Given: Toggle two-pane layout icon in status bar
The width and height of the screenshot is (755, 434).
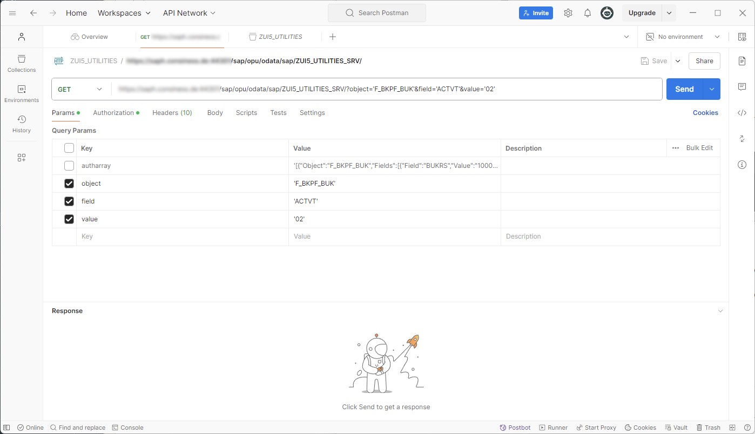Looking at the screenshot, I should (733, 428).
